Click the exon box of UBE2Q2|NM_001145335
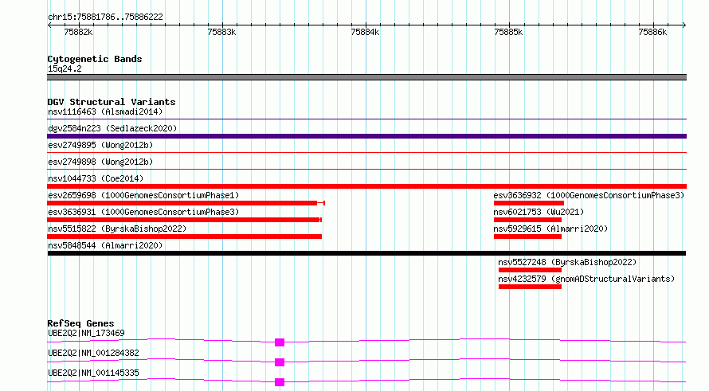The height and width of the screenshot is (391, 709). coord(280,382)
